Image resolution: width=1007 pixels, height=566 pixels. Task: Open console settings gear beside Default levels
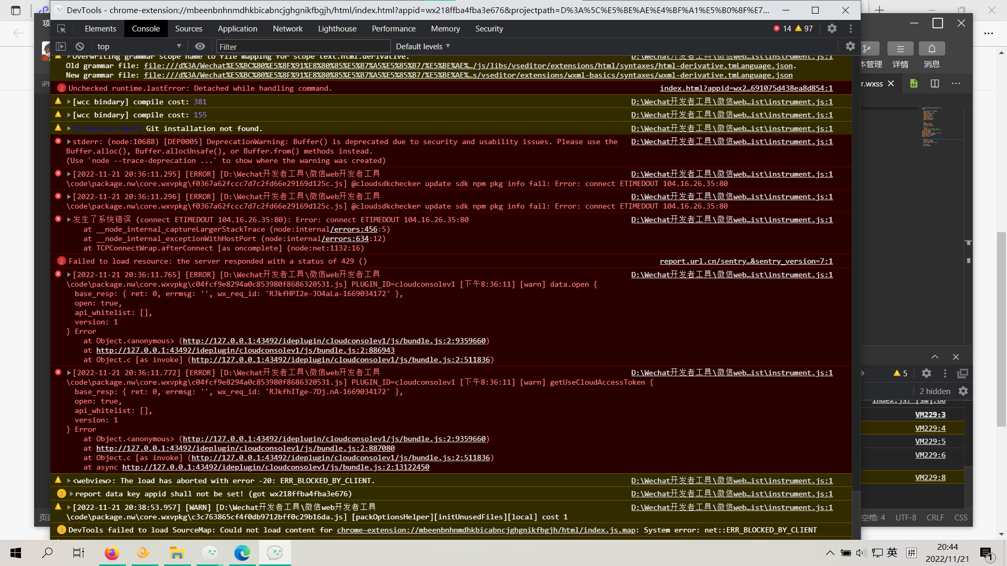850,47
